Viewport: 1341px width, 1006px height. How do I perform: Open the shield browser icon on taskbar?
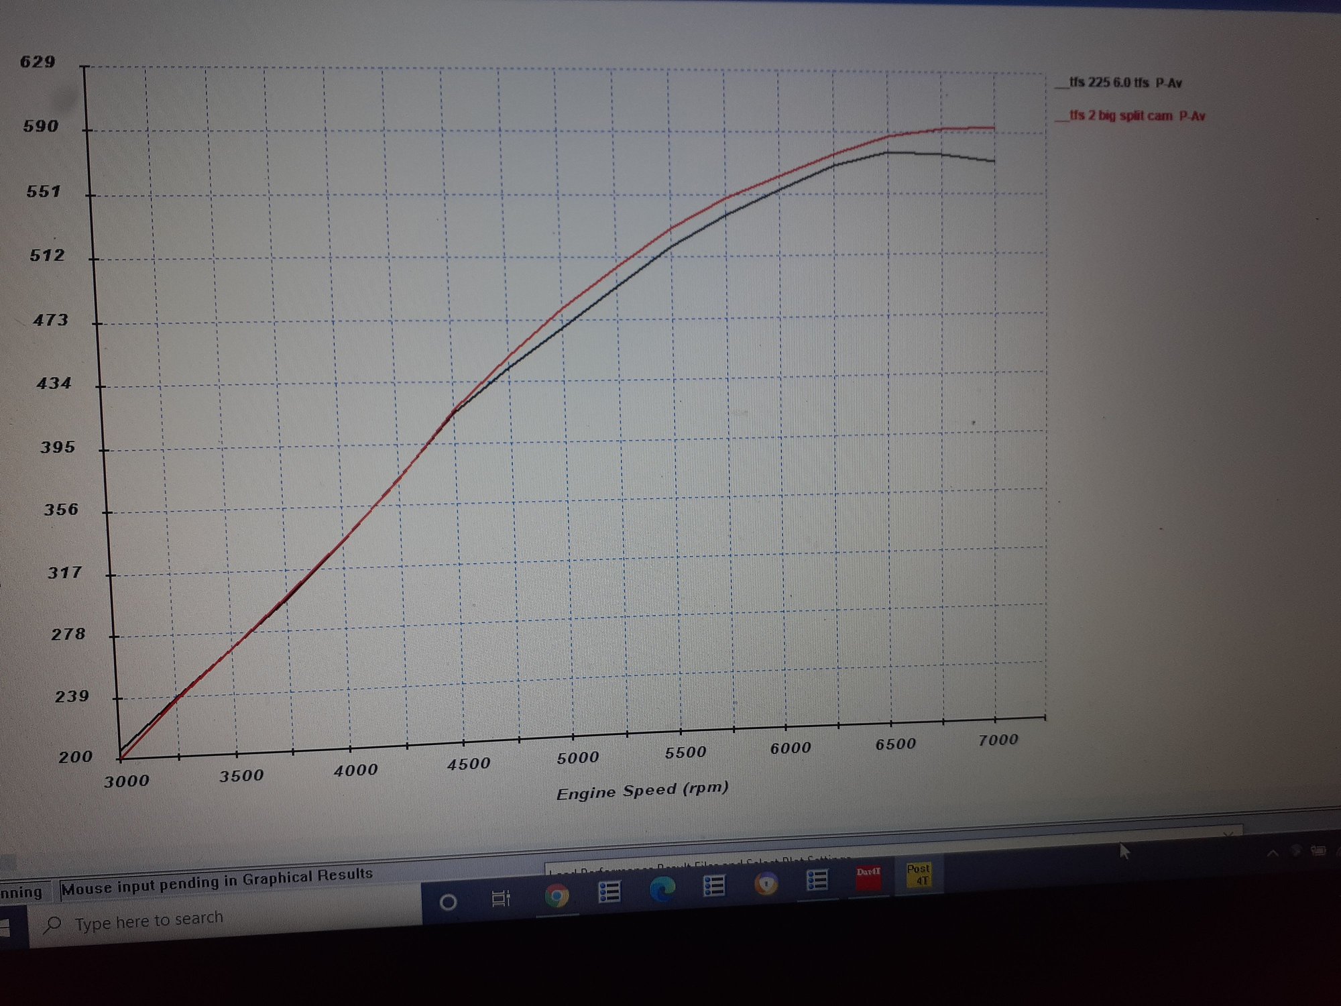pyautogui.click(x=766, y=883)
